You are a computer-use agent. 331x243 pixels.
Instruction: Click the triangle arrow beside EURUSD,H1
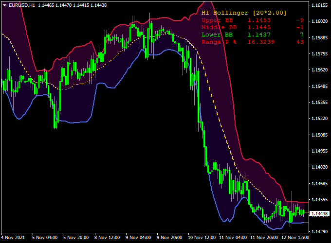[x=4, y=4]
